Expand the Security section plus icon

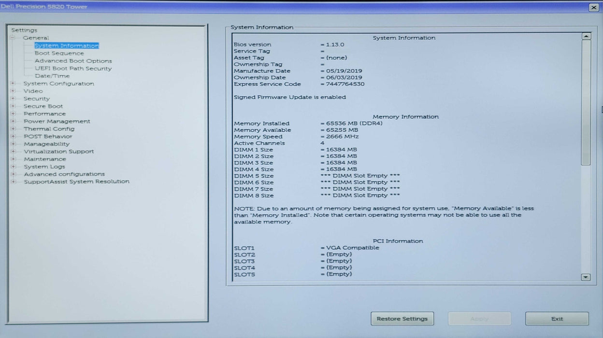click(13, 99)
